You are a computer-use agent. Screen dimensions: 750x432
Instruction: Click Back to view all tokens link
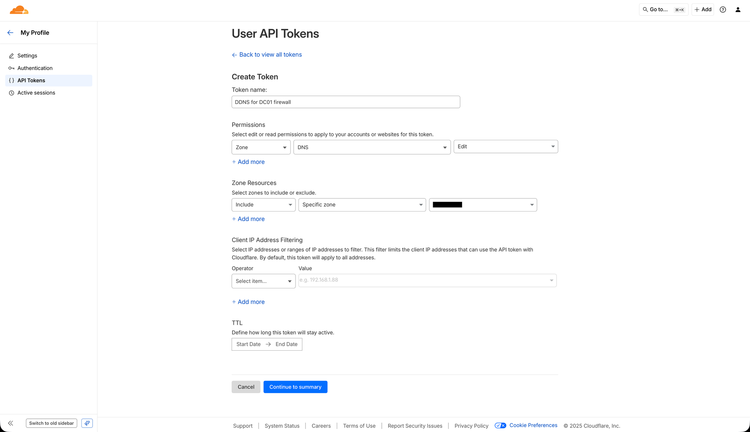tap(270, 55)
